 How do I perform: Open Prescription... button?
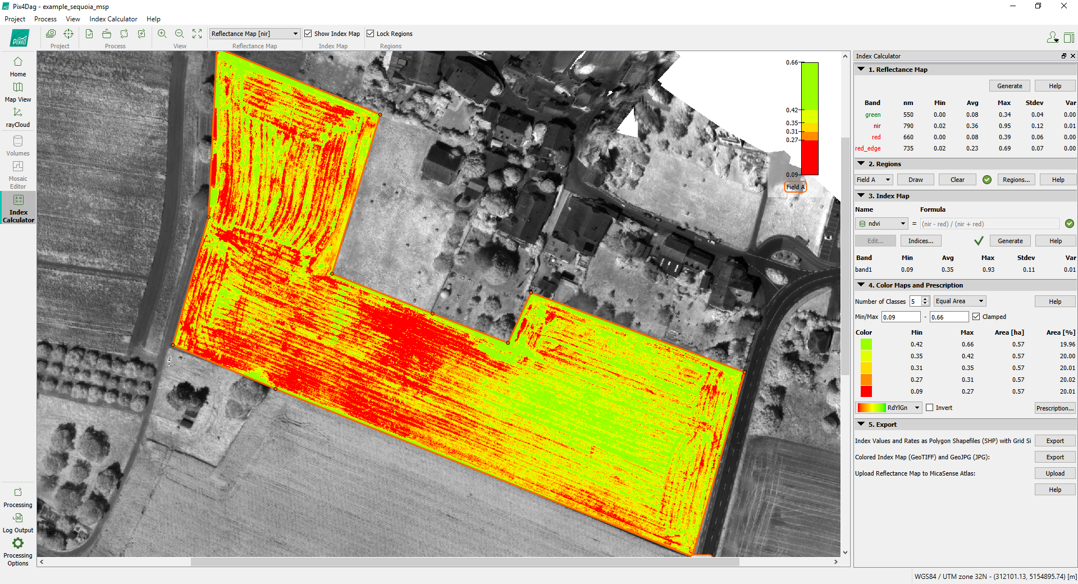point(1055,408)
